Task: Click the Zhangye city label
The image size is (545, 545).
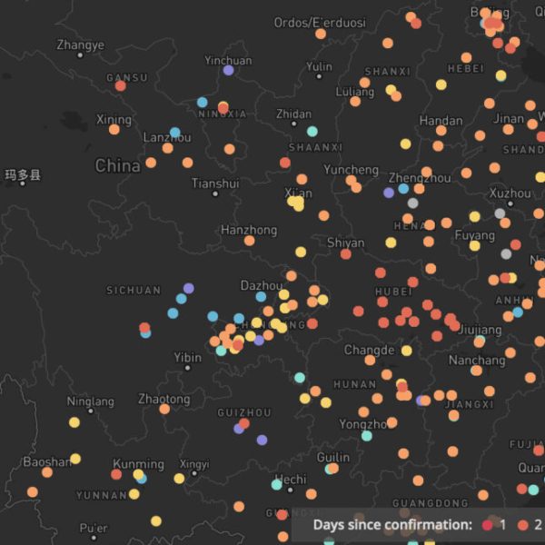Action: point(80,45)
